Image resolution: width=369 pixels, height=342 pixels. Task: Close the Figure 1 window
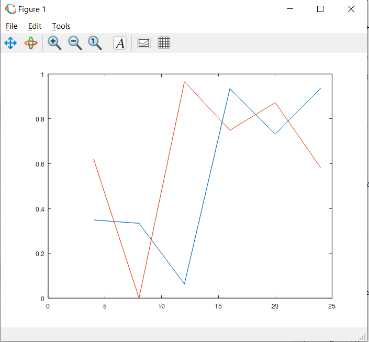351,9
